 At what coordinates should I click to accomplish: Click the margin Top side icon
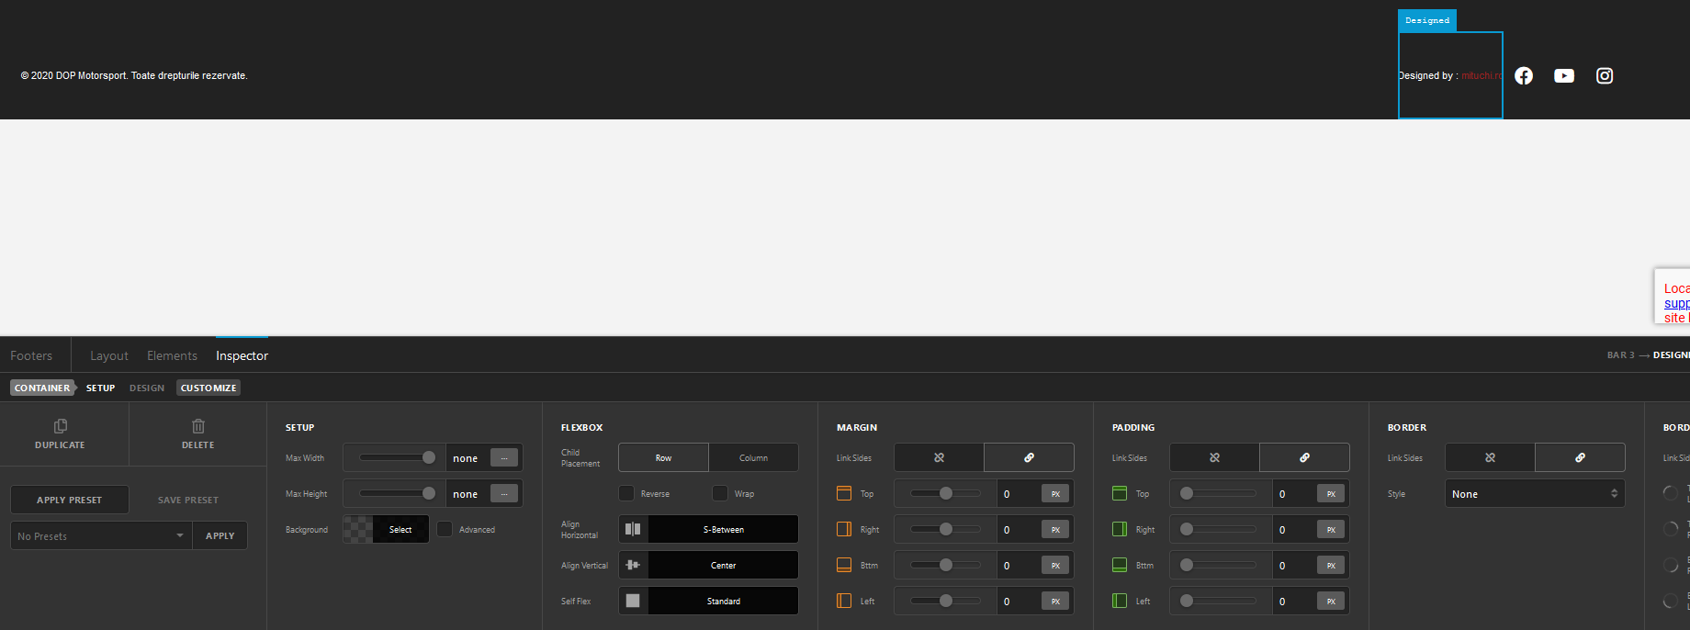(x=844, y=493)
